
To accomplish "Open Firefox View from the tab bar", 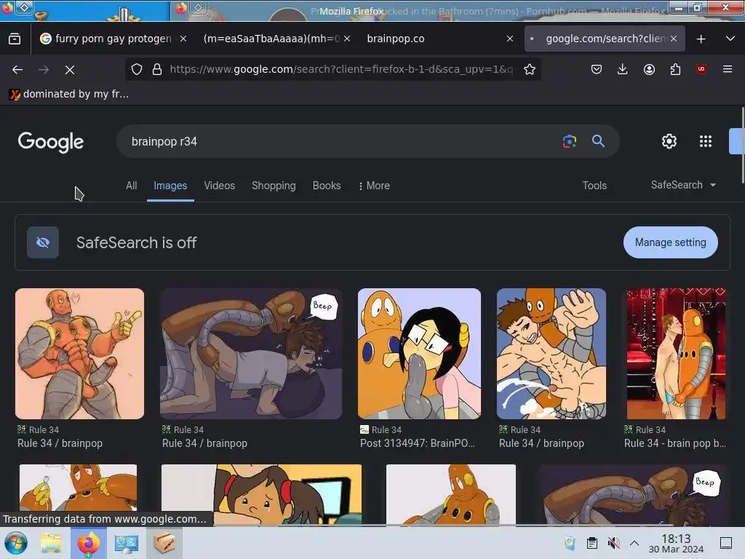I will 15,39.
